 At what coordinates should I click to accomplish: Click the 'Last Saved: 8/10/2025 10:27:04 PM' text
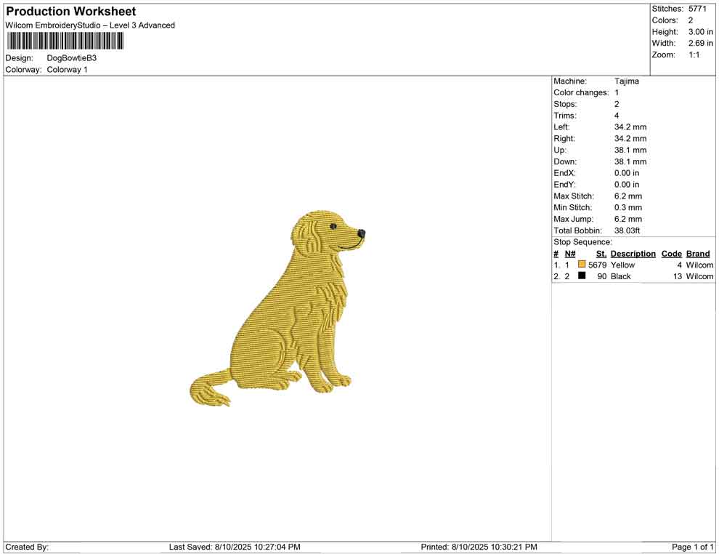click(x=235, y=547)
